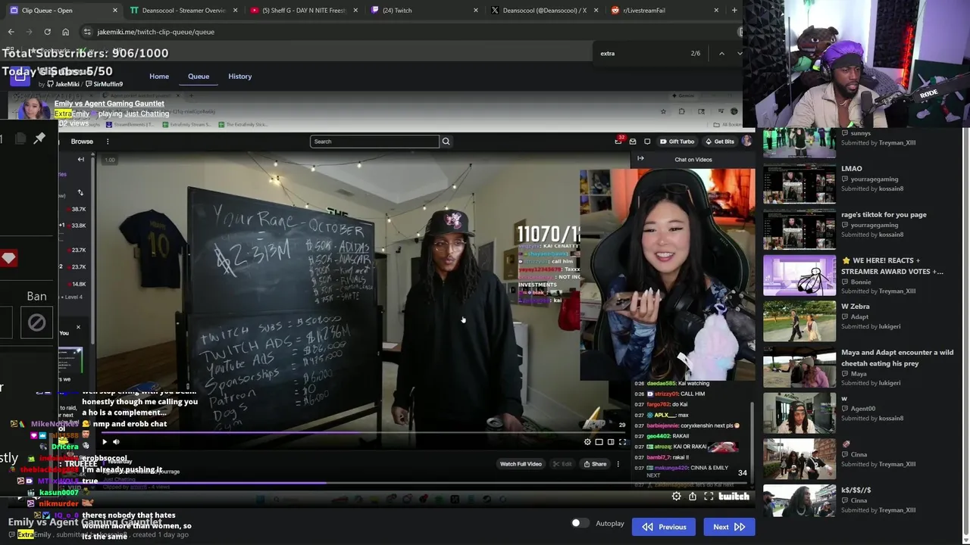Seek on the inner clip progress bar
Screen dimensions: 970x545
(363, 434)
